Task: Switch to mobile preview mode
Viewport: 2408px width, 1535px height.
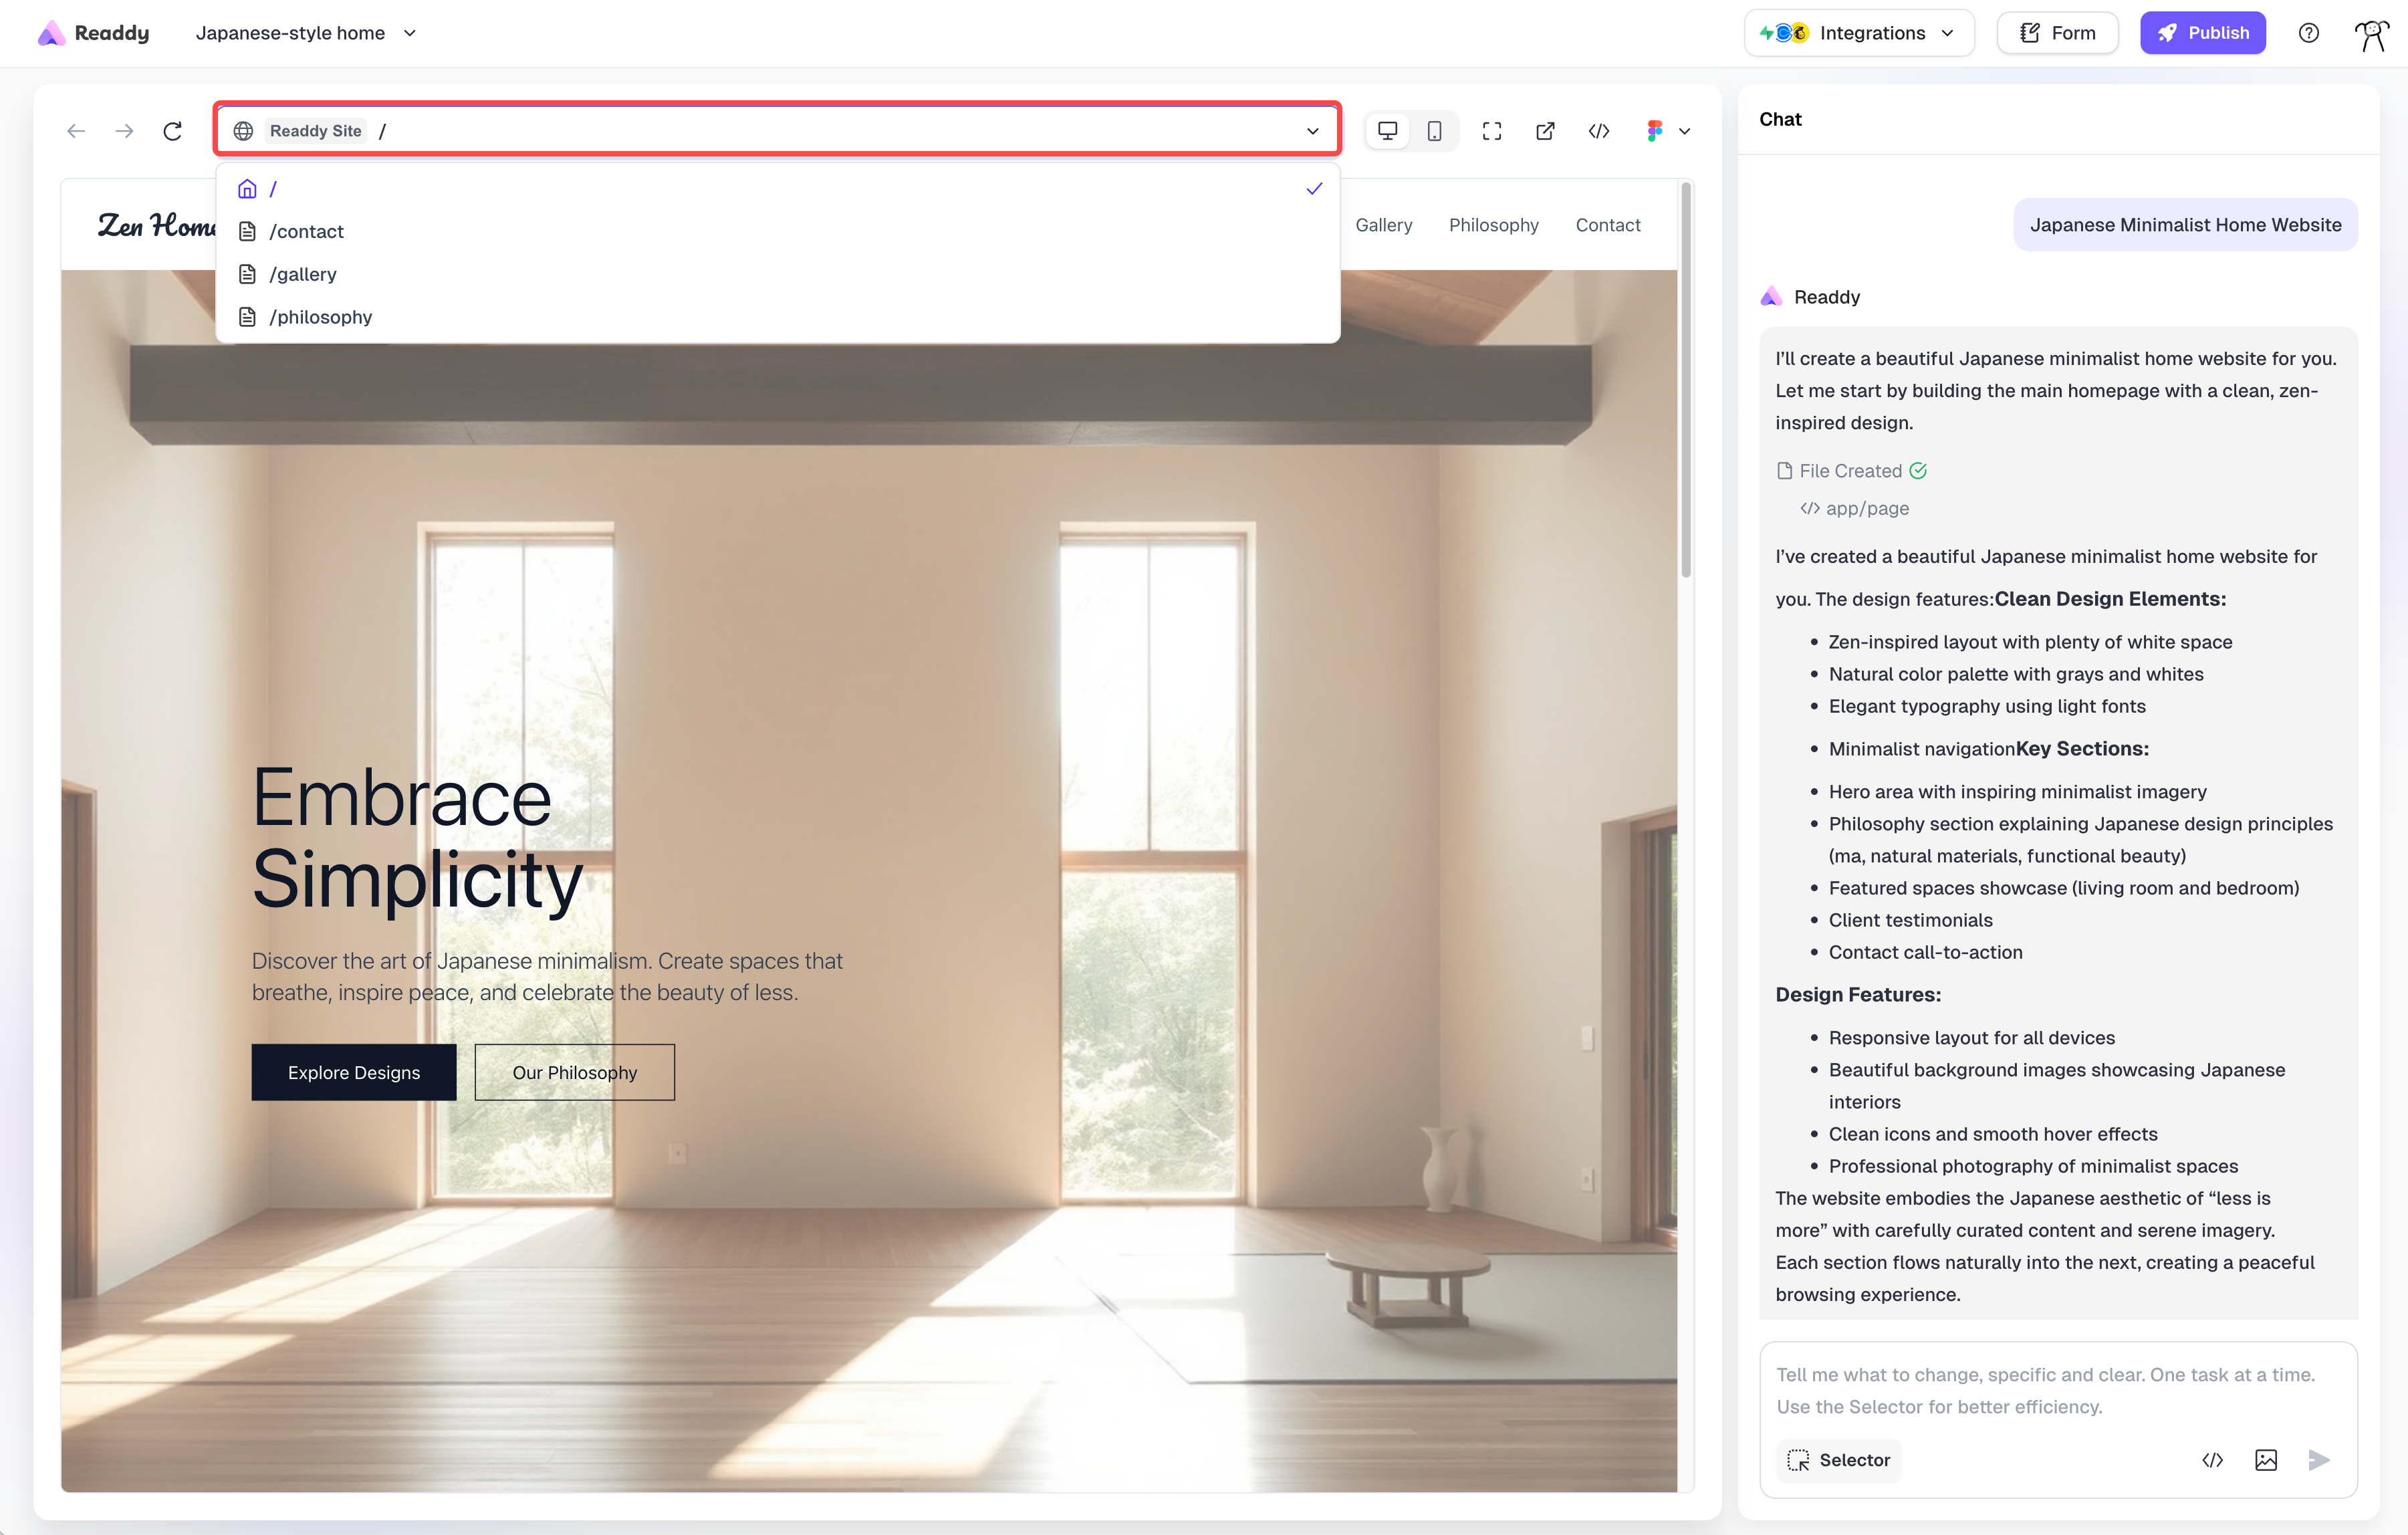Action: point(1434,131)
